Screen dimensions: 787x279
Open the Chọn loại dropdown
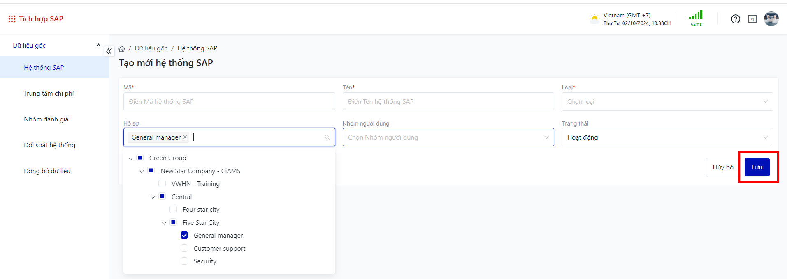coord(667,102)
